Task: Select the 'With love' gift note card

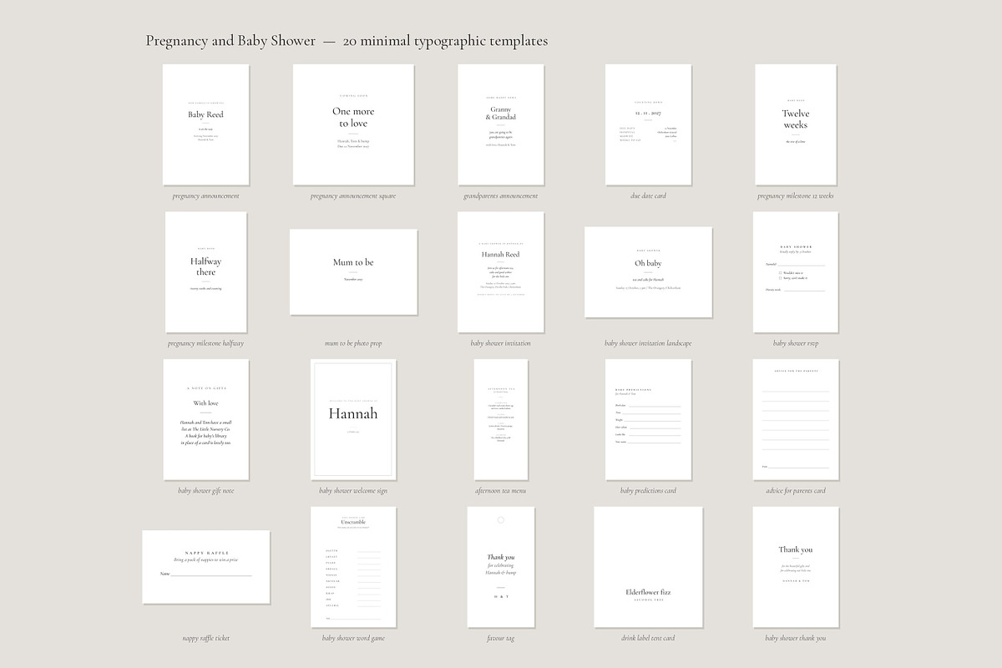Action: pyautogui.click(x=206, y=420)
